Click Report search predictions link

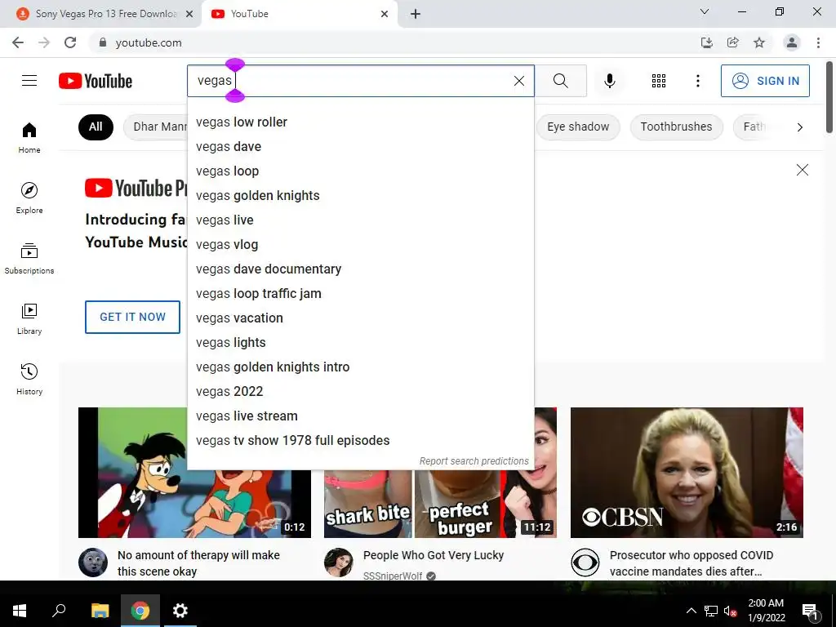[474, 461]
